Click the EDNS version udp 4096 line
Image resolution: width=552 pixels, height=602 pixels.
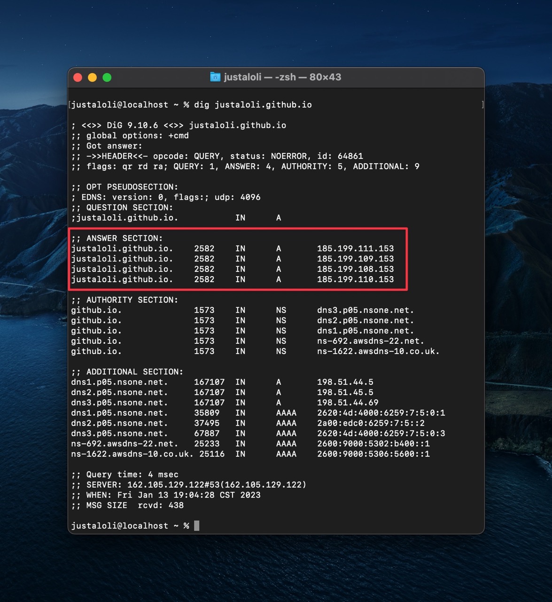tap(166, 198)
